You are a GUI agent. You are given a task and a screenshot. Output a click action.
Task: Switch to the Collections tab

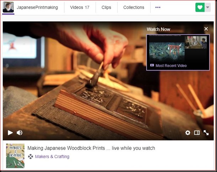pos(134,7)
